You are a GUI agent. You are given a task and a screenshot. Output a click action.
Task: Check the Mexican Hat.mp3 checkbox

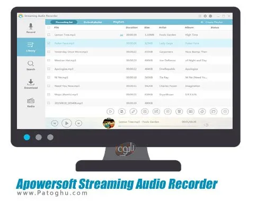[x=49, y=60]
